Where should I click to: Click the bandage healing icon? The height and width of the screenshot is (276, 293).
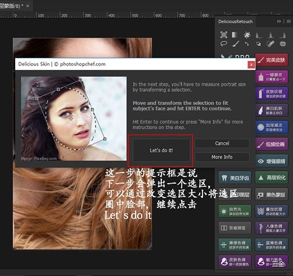click(270, 44)
